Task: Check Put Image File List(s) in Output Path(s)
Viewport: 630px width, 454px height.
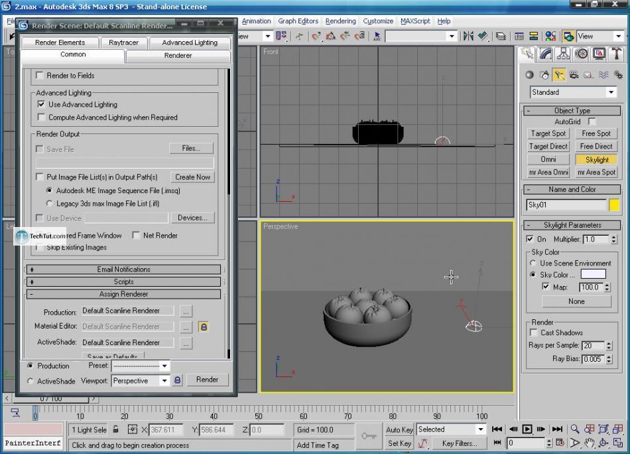Action: click(39, 177)
